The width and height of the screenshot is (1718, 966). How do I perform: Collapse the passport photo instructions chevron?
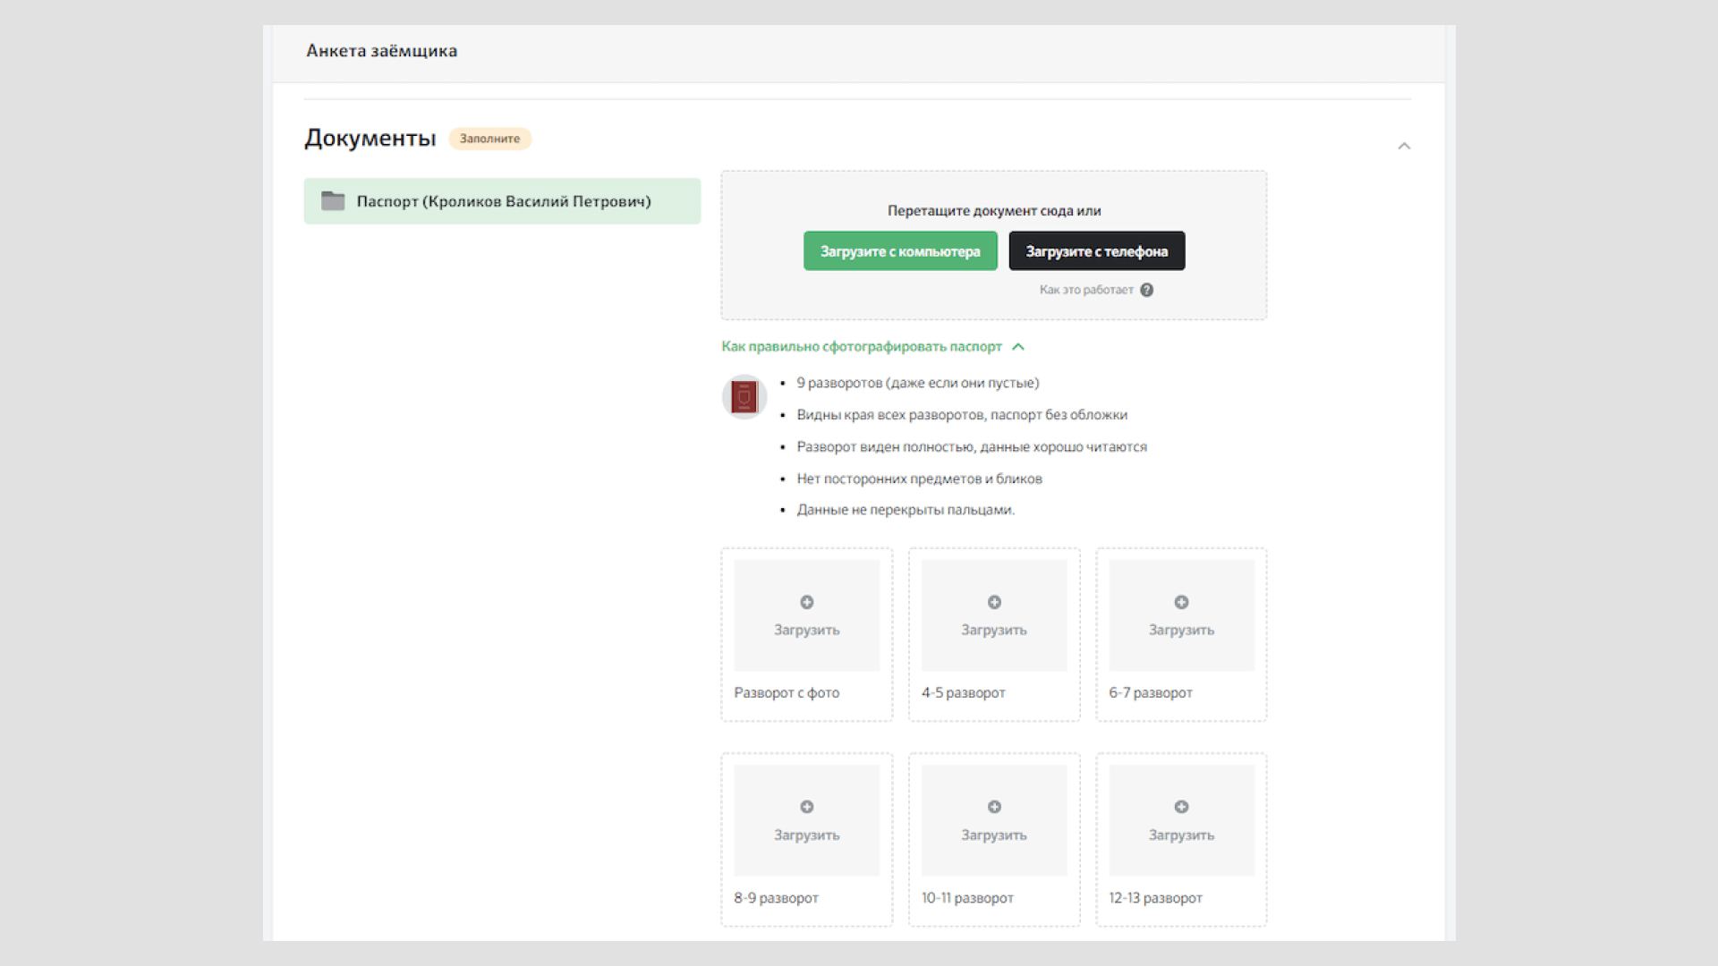coord(1017,347)
